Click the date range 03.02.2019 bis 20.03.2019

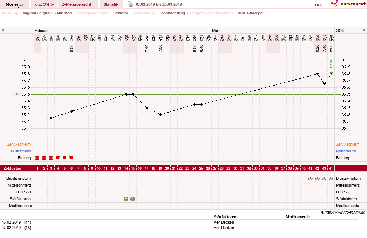coord(159,4)
